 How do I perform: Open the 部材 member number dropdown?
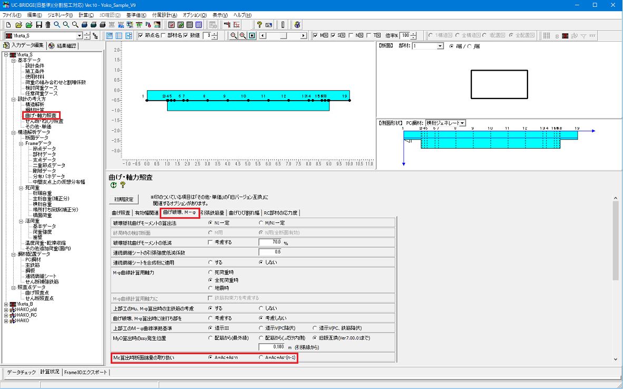[440, 46]
